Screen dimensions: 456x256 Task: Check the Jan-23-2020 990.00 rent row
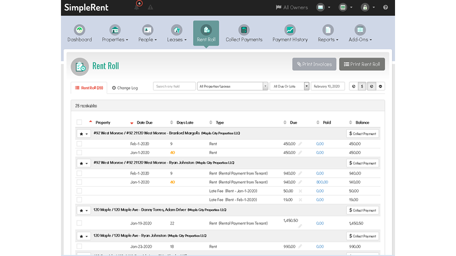pos(79,246)
